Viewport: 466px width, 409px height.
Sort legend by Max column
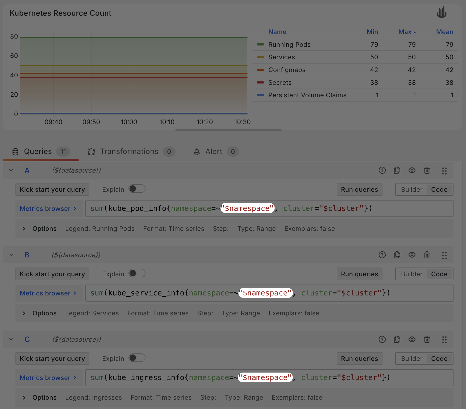pyautogui.click(x=407, y=32)
